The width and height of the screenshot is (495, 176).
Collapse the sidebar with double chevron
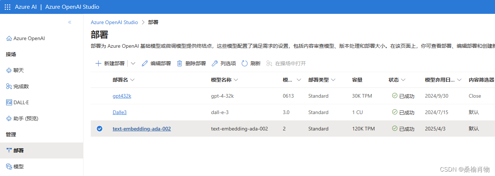pyautogui.click(x=70, y=22)
